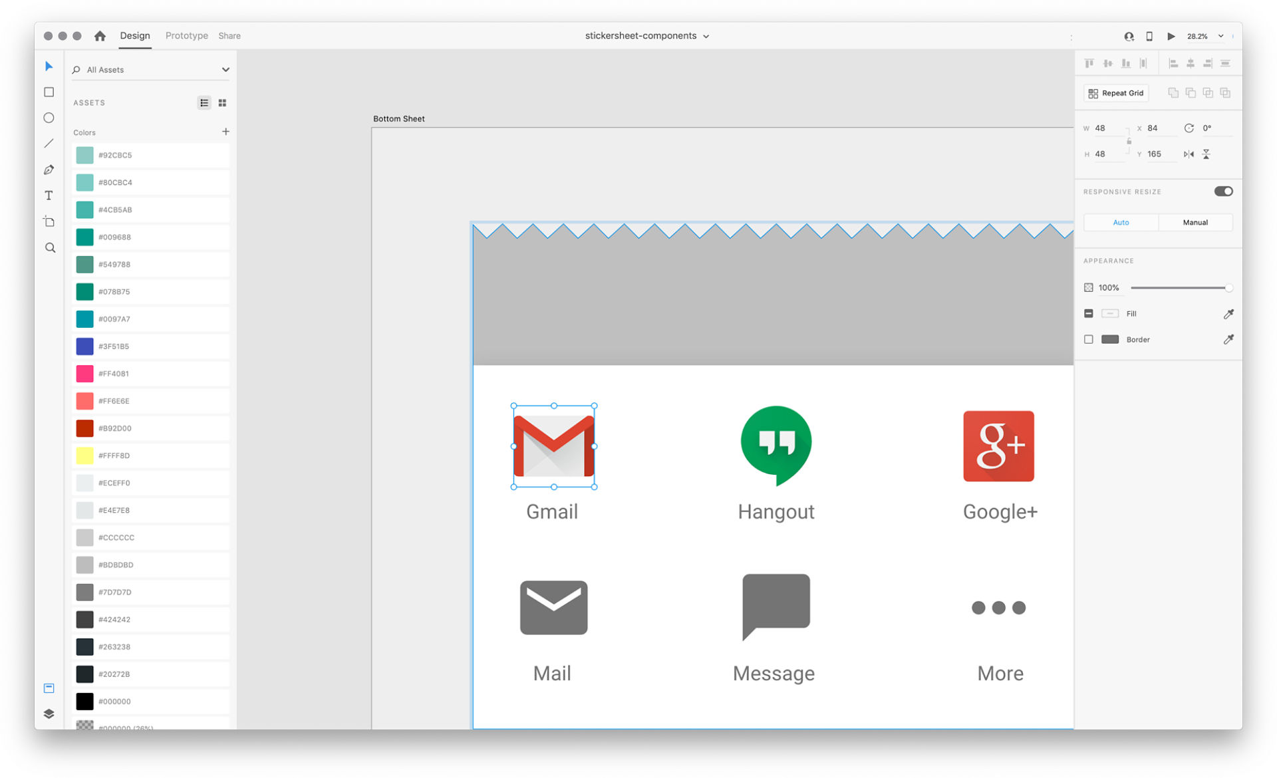
Task: Click the Share menu item
Action: tap(229, 35)
